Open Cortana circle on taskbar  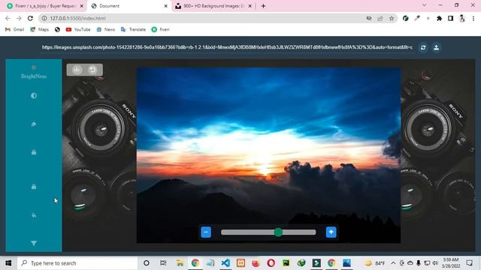coord(147,263)
